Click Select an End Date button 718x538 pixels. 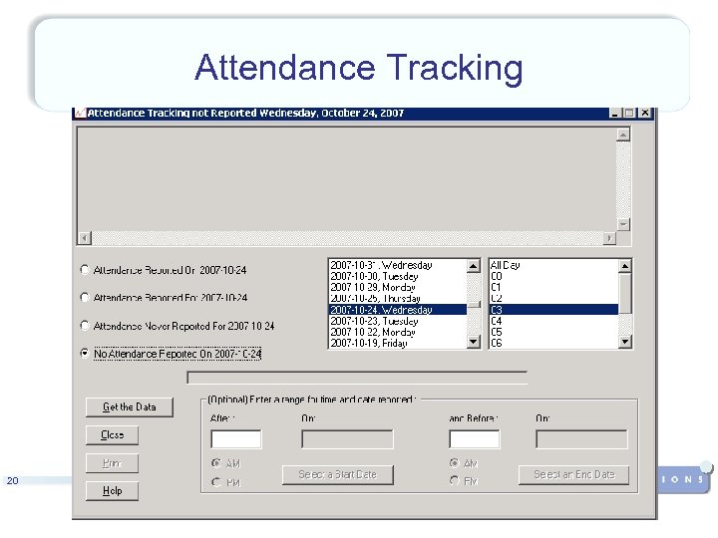click(x=574, y=475)
